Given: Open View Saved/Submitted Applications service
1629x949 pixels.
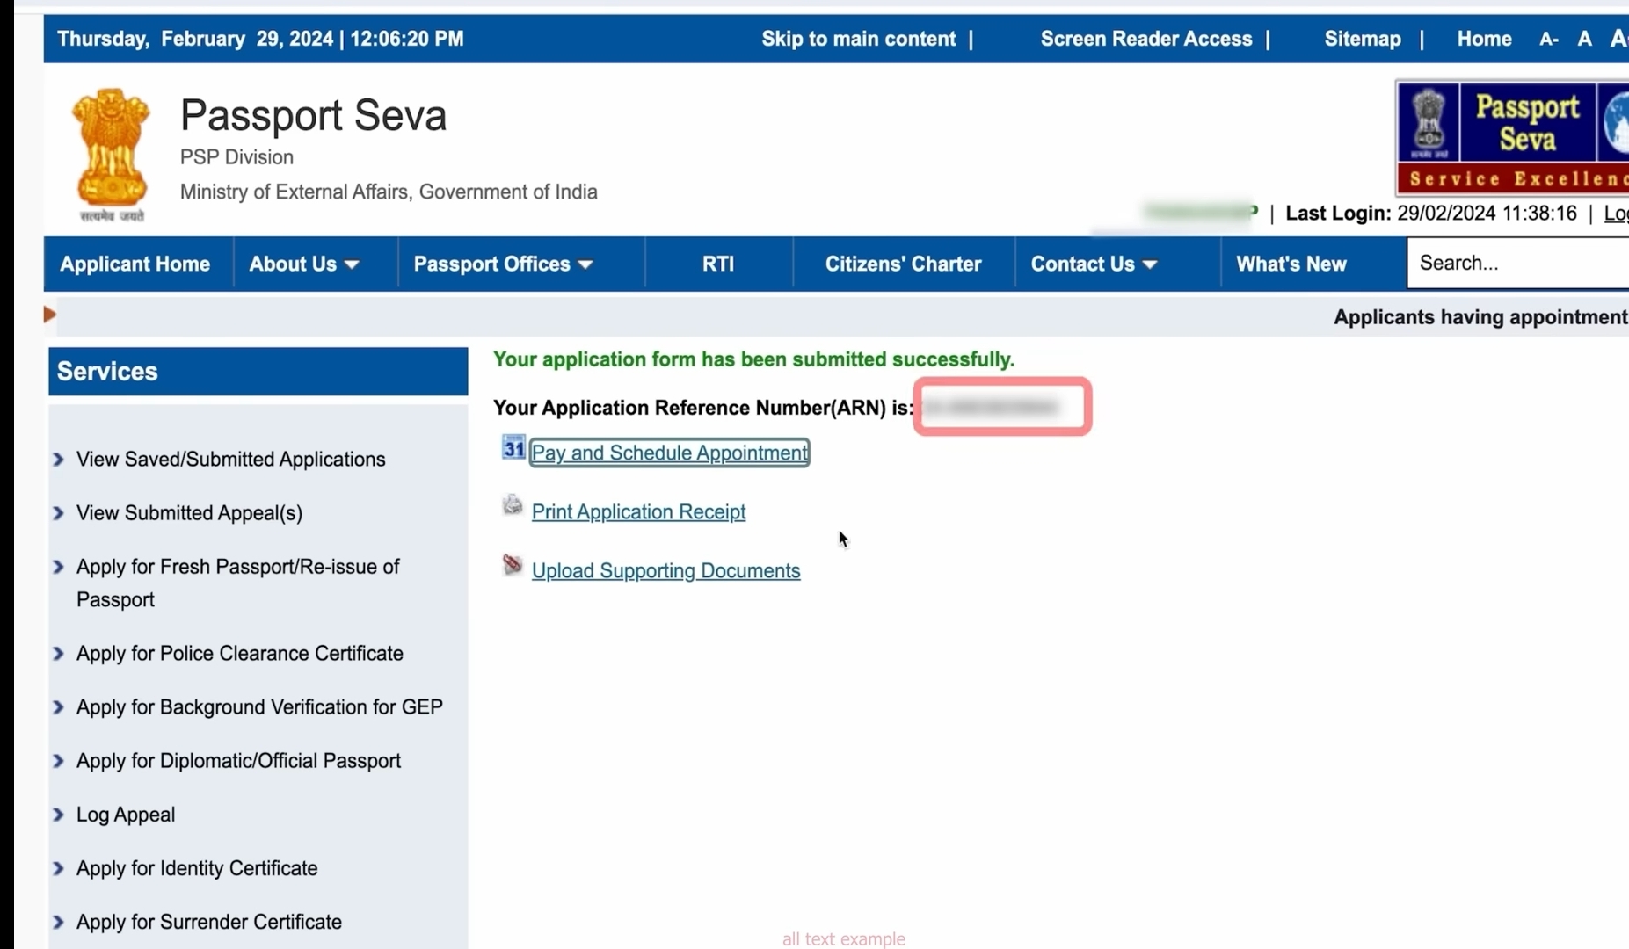Looking at the screenshot, I should 230,460.
